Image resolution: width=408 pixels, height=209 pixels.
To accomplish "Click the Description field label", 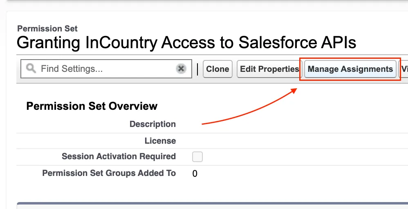I will (x=152, y=124).
